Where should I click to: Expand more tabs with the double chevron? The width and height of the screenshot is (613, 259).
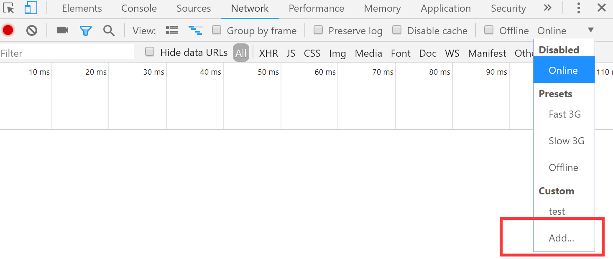(547, 8)
